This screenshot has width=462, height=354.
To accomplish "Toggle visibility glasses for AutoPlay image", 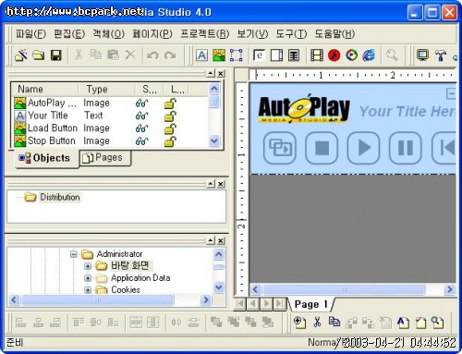I will 141,104.
